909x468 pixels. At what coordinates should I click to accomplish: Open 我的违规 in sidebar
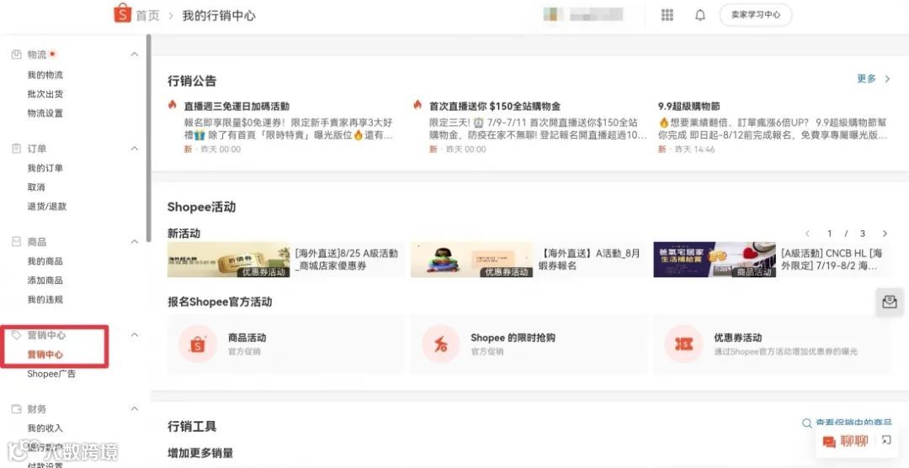pos(45,300)
